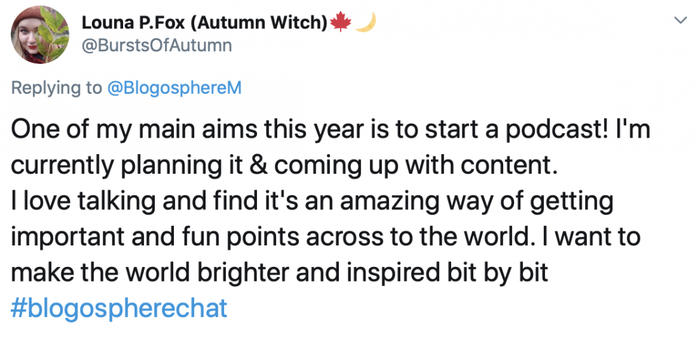
Task: Click the line 'currently planning it & coming up'
Action: point(284,166)
